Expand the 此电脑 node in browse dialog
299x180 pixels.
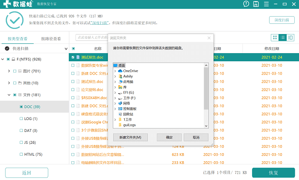point(115,81)
